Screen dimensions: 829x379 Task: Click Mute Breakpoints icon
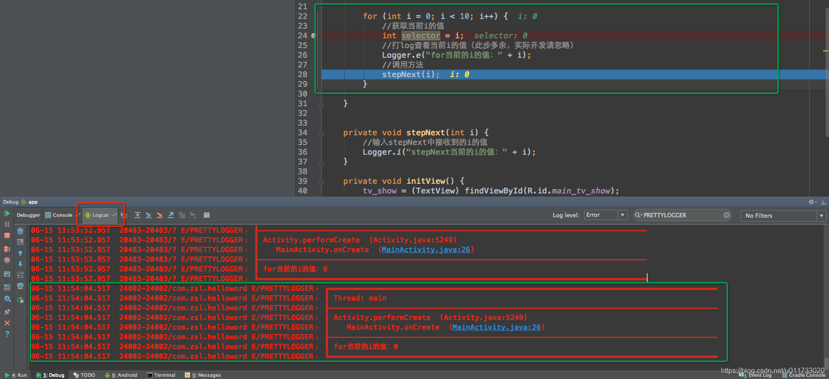point(7,260)
